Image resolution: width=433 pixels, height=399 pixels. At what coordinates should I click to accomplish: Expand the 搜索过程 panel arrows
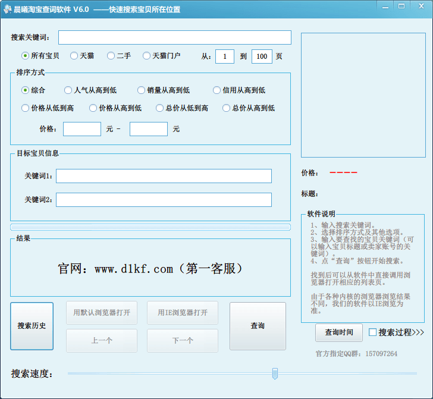[x=418, y=332]
